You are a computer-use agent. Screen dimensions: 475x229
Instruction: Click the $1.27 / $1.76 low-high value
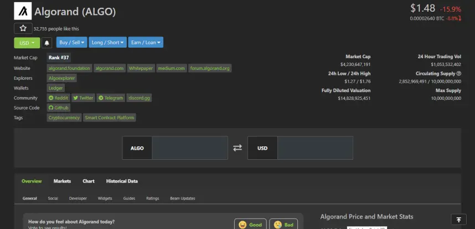[358, 82]
